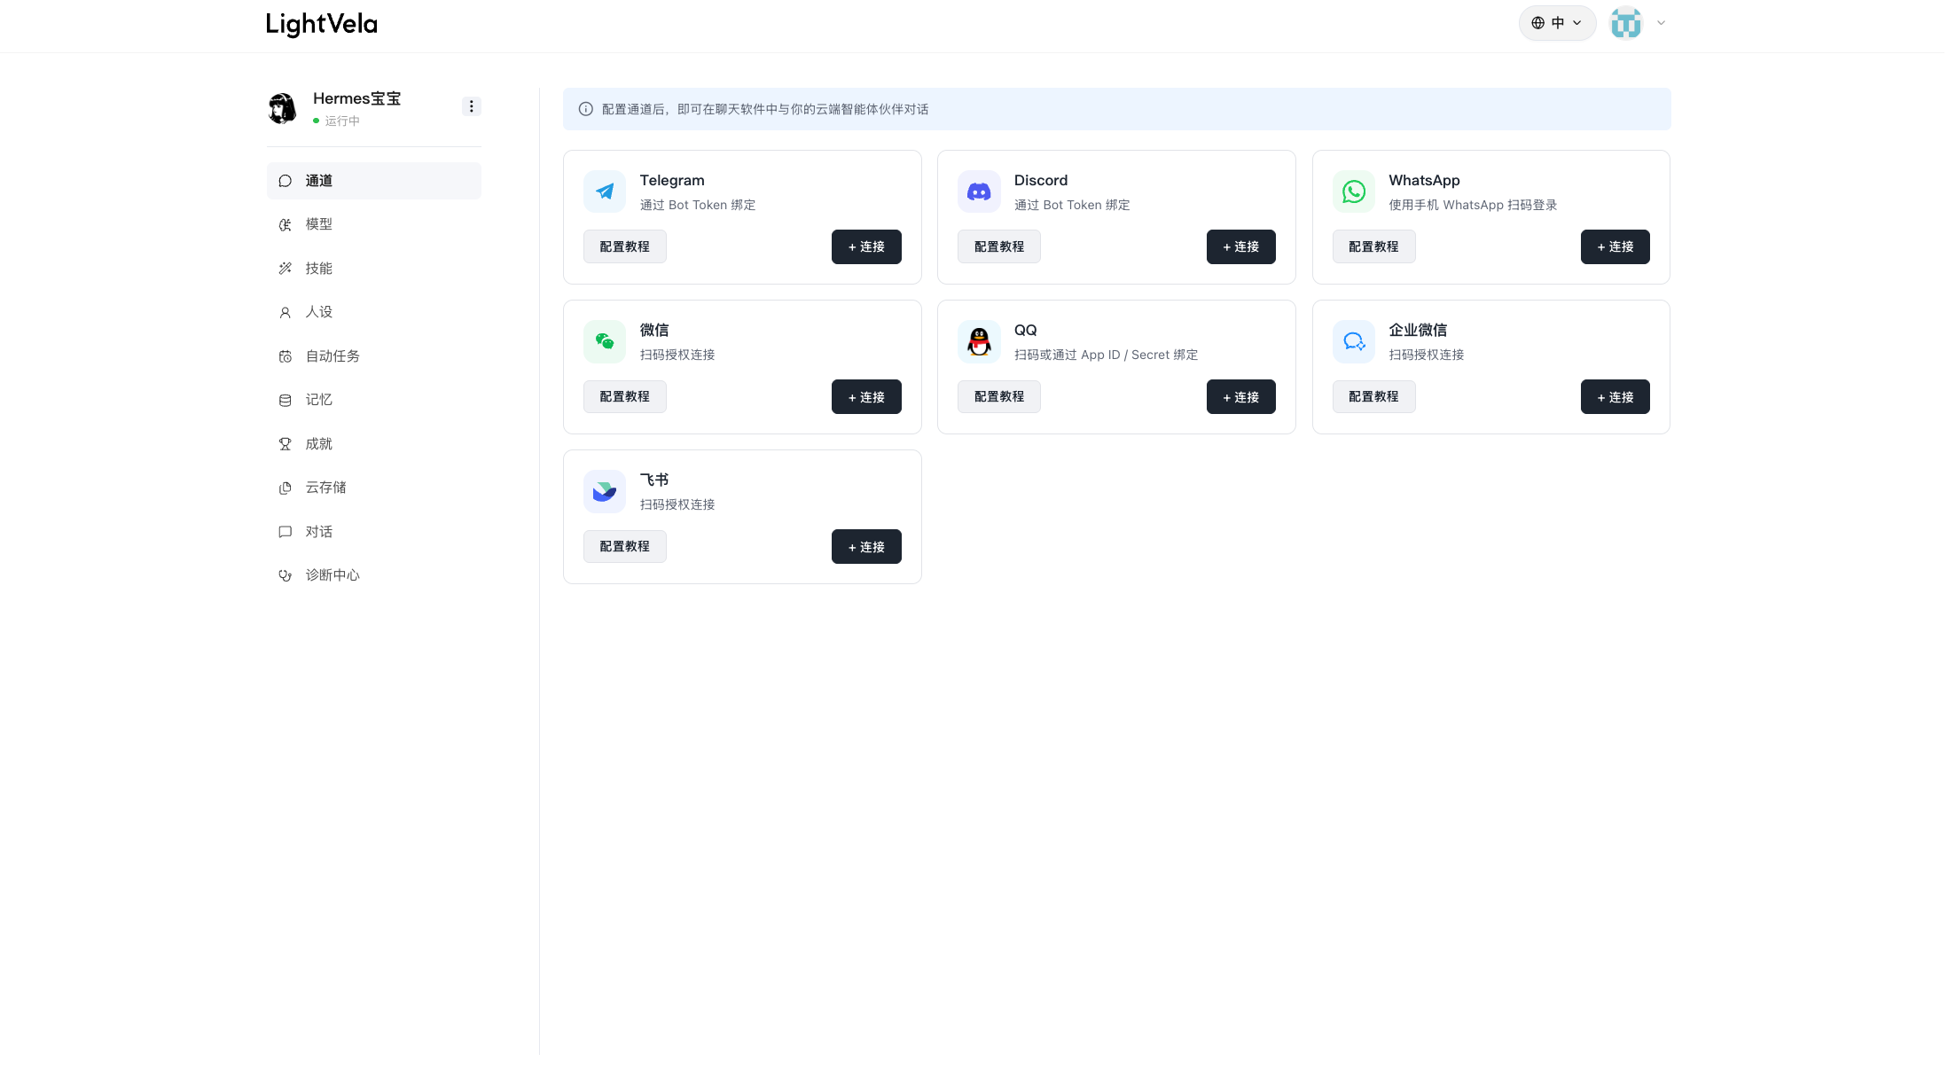Open 记忆 in the sidebar
The image size is (1948, 1070).
[374, 400]
